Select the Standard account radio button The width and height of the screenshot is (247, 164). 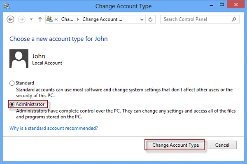click(x=12, y=83)
